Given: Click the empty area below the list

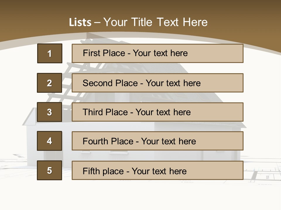Looking at the screenshot, I should (x=140, y=195).
